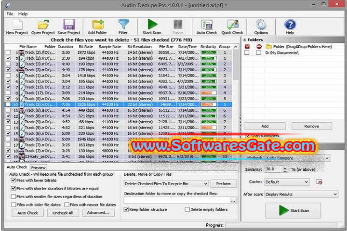
Task: Enable Files with smaller file sizes option
Action: tap(13, 196)
